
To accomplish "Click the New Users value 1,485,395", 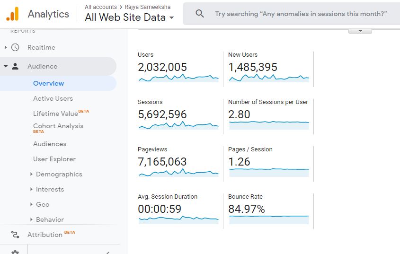I will [253, 67].
